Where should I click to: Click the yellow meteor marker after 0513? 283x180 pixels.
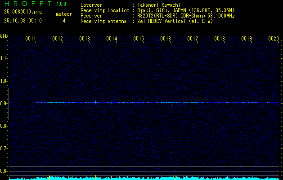[x=96, y=177]
